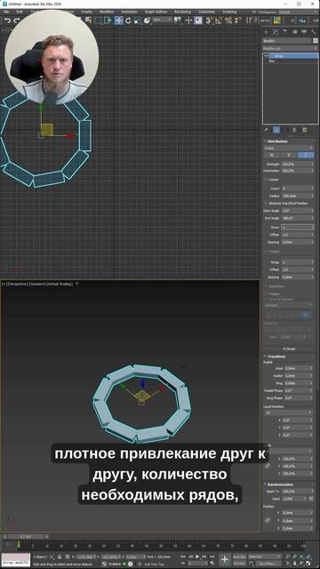Toggle the Auto Key button

click(x=239, y=557)
